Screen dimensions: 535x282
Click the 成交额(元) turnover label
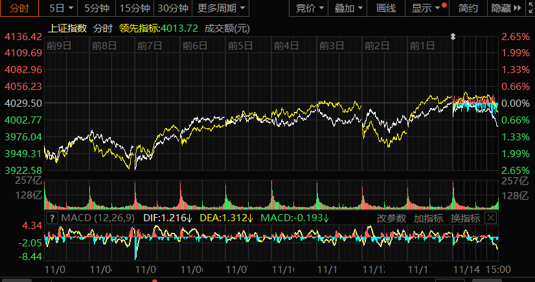(227, 28)
